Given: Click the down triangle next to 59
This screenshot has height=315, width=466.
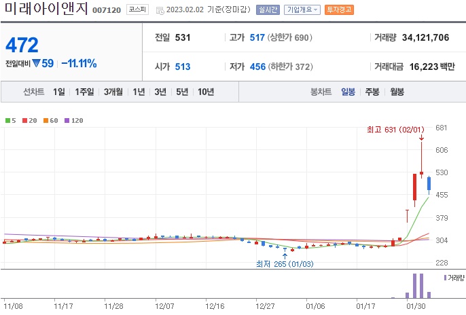Looking at the screenshot, I should coord(36,63).
